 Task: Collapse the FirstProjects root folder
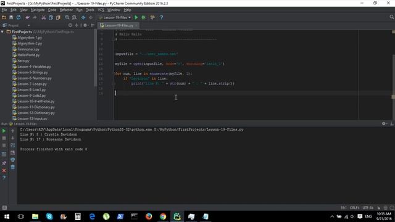pos(2,31)
